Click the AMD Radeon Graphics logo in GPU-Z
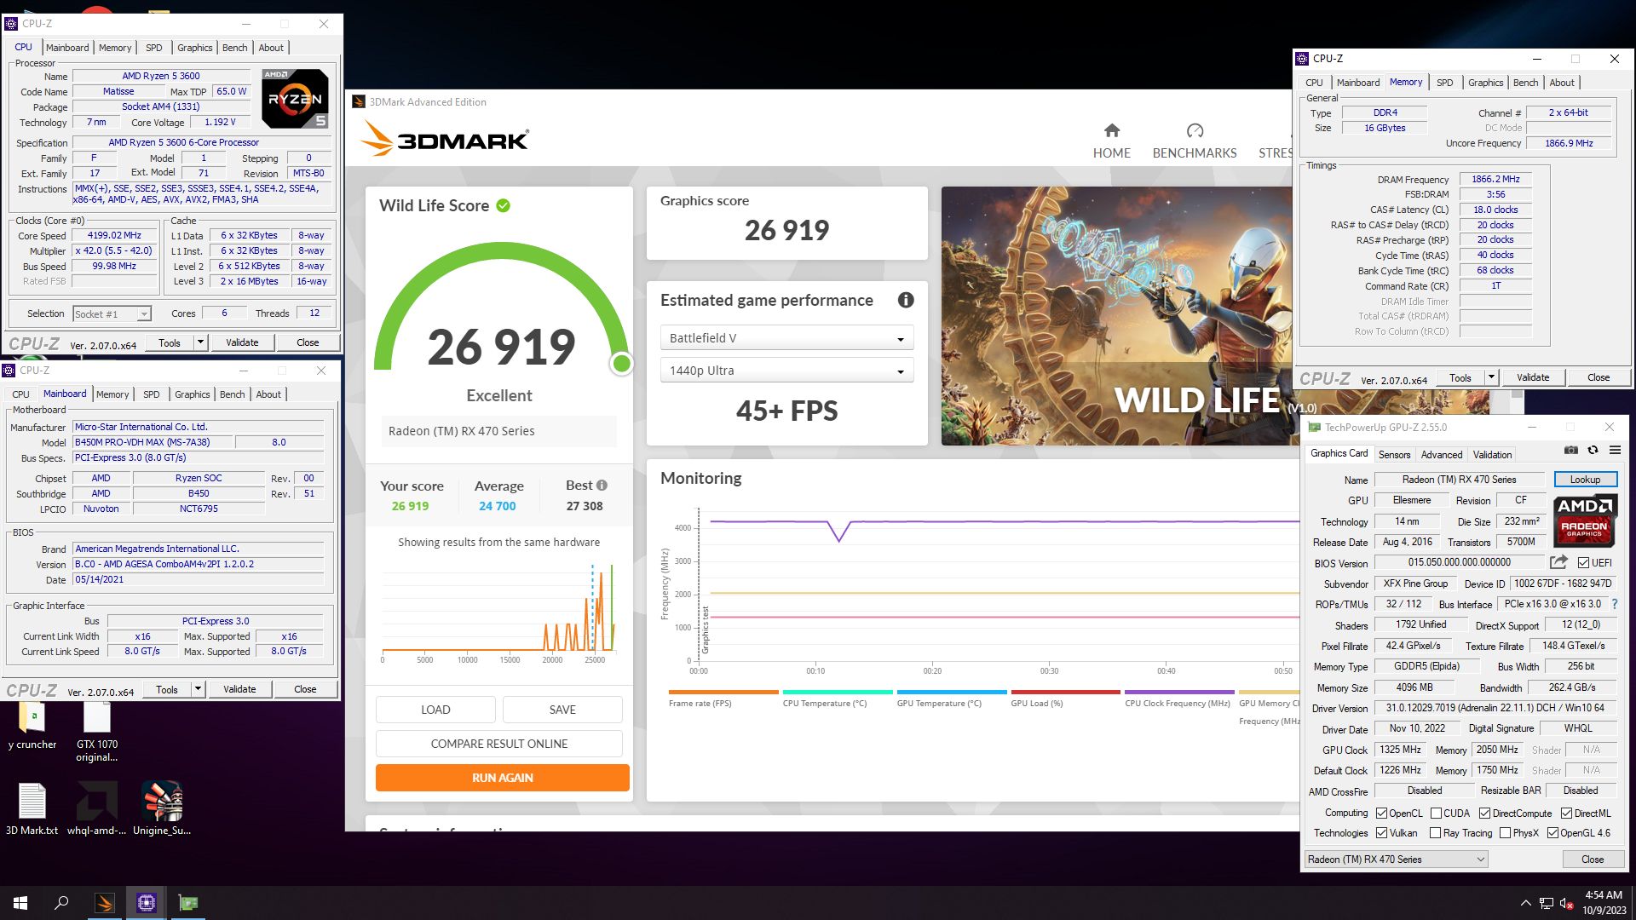This screenshot has width=1636, height=920. pos(1584,520)
